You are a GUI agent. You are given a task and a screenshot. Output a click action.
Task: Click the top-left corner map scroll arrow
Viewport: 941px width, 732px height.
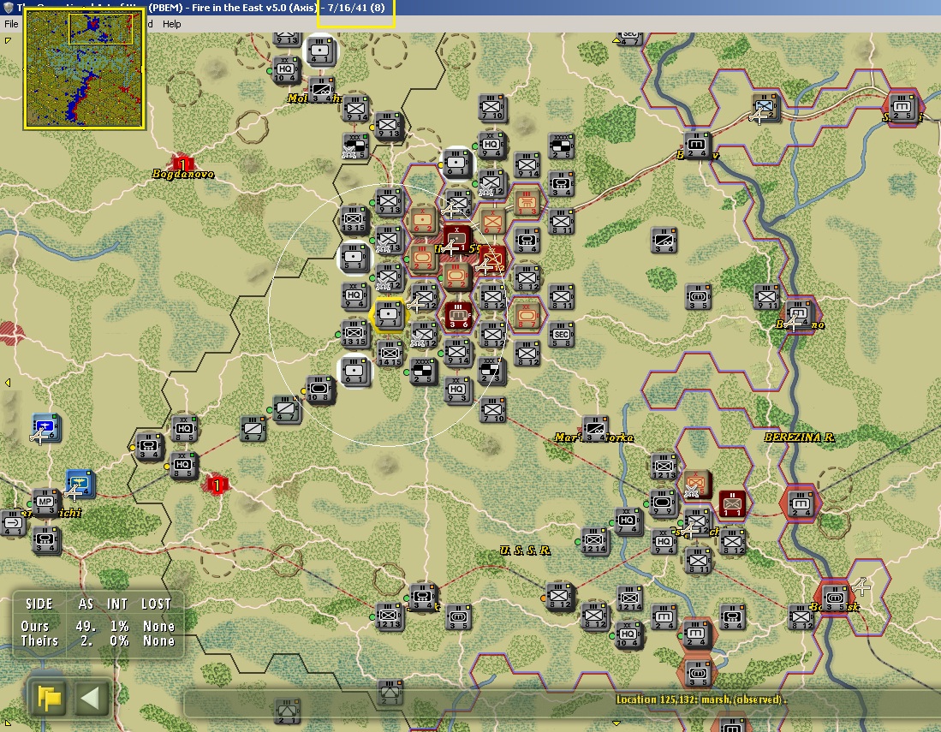(8, 40)
